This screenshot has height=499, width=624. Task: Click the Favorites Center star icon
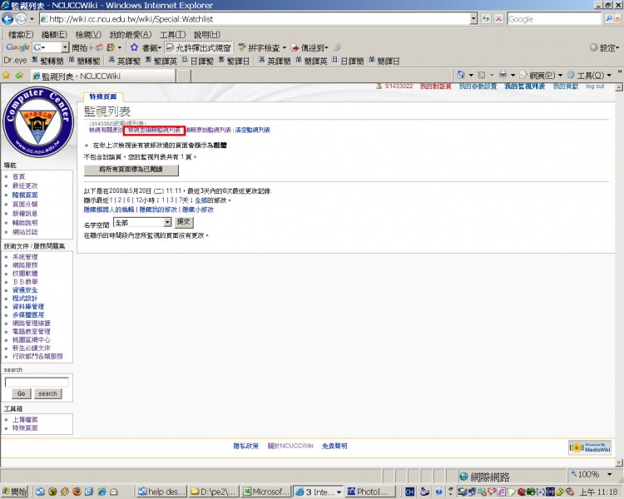tap(7, 76)
